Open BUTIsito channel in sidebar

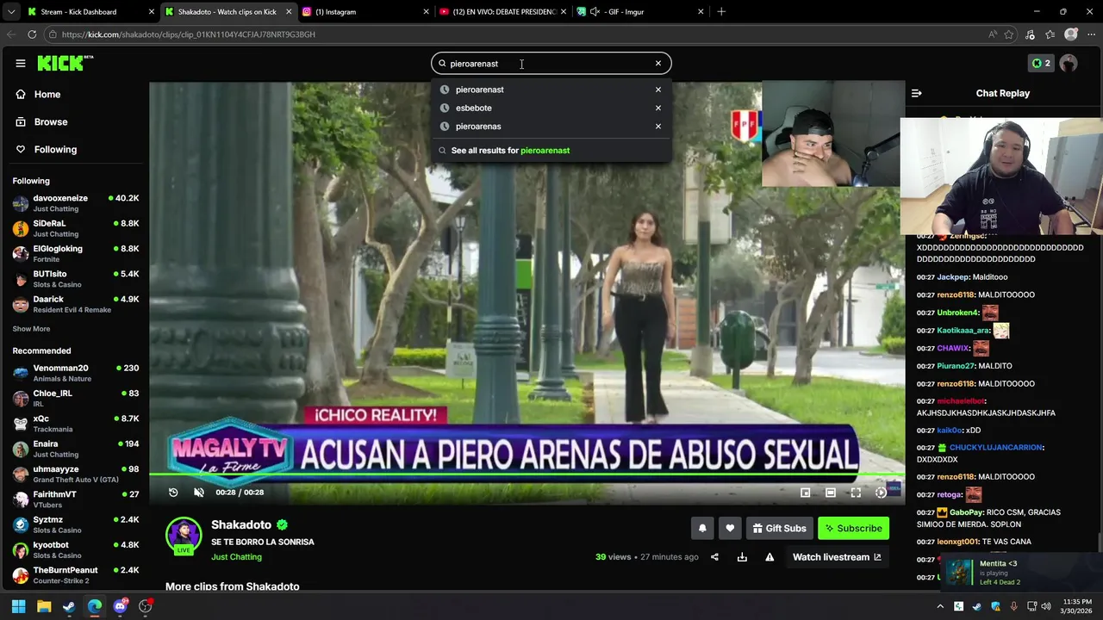click(75, 279)
